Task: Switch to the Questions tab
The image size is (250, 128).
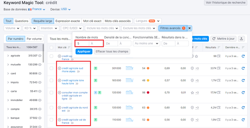Action: pyautogui.click(x=22, y=21)
